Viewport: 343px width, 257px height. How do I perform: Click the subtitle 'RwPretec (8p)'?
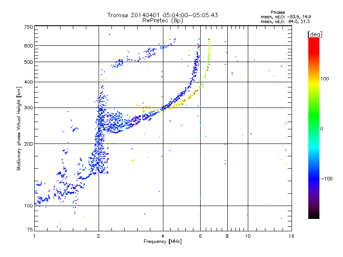pyautogui.click(x=162, y=21)
